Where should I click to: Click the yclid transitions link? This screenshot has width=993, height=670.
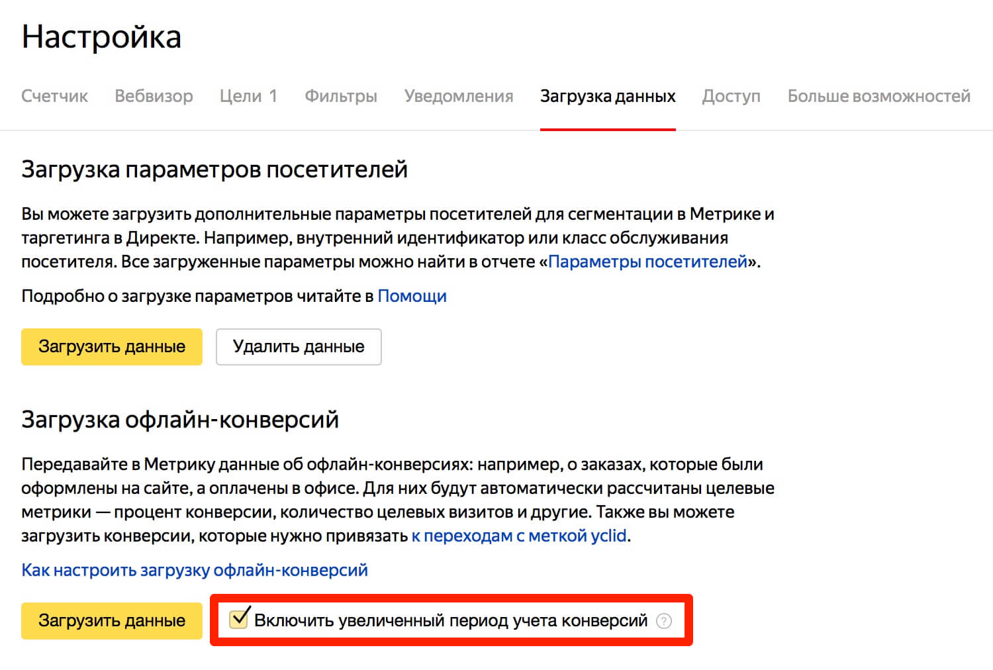click(519, 536)
